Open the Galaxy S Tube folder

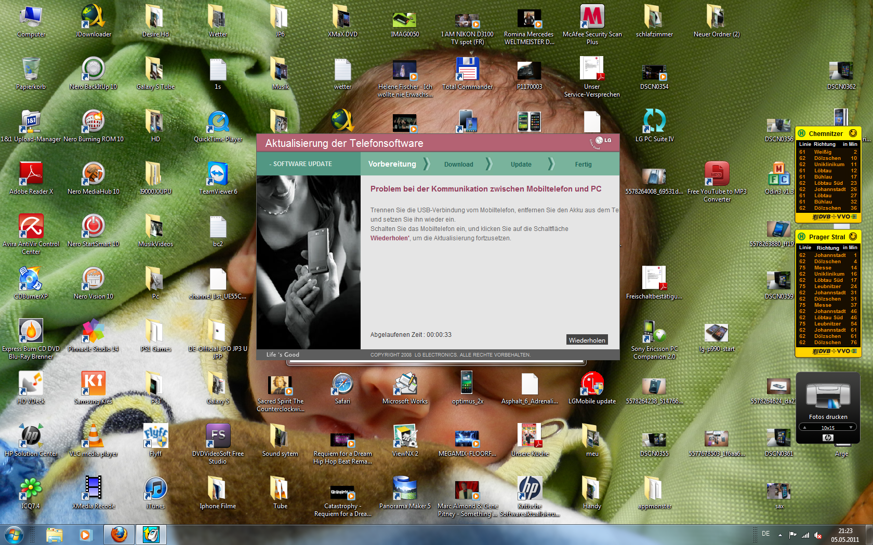[x=155, y=73]
